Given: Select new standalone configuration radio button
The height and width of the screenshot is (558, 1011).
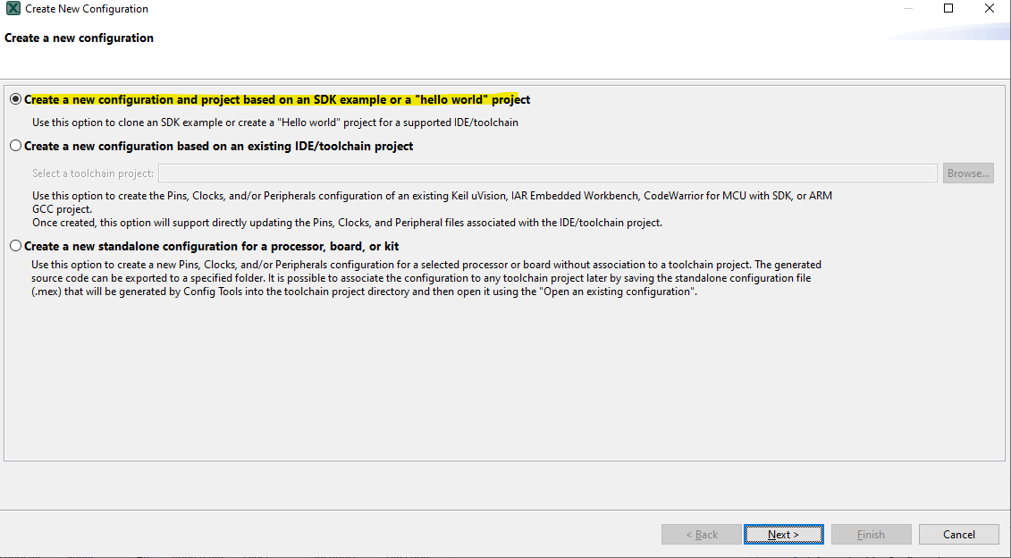Looking at the screenshot, I should coord(15,246).
